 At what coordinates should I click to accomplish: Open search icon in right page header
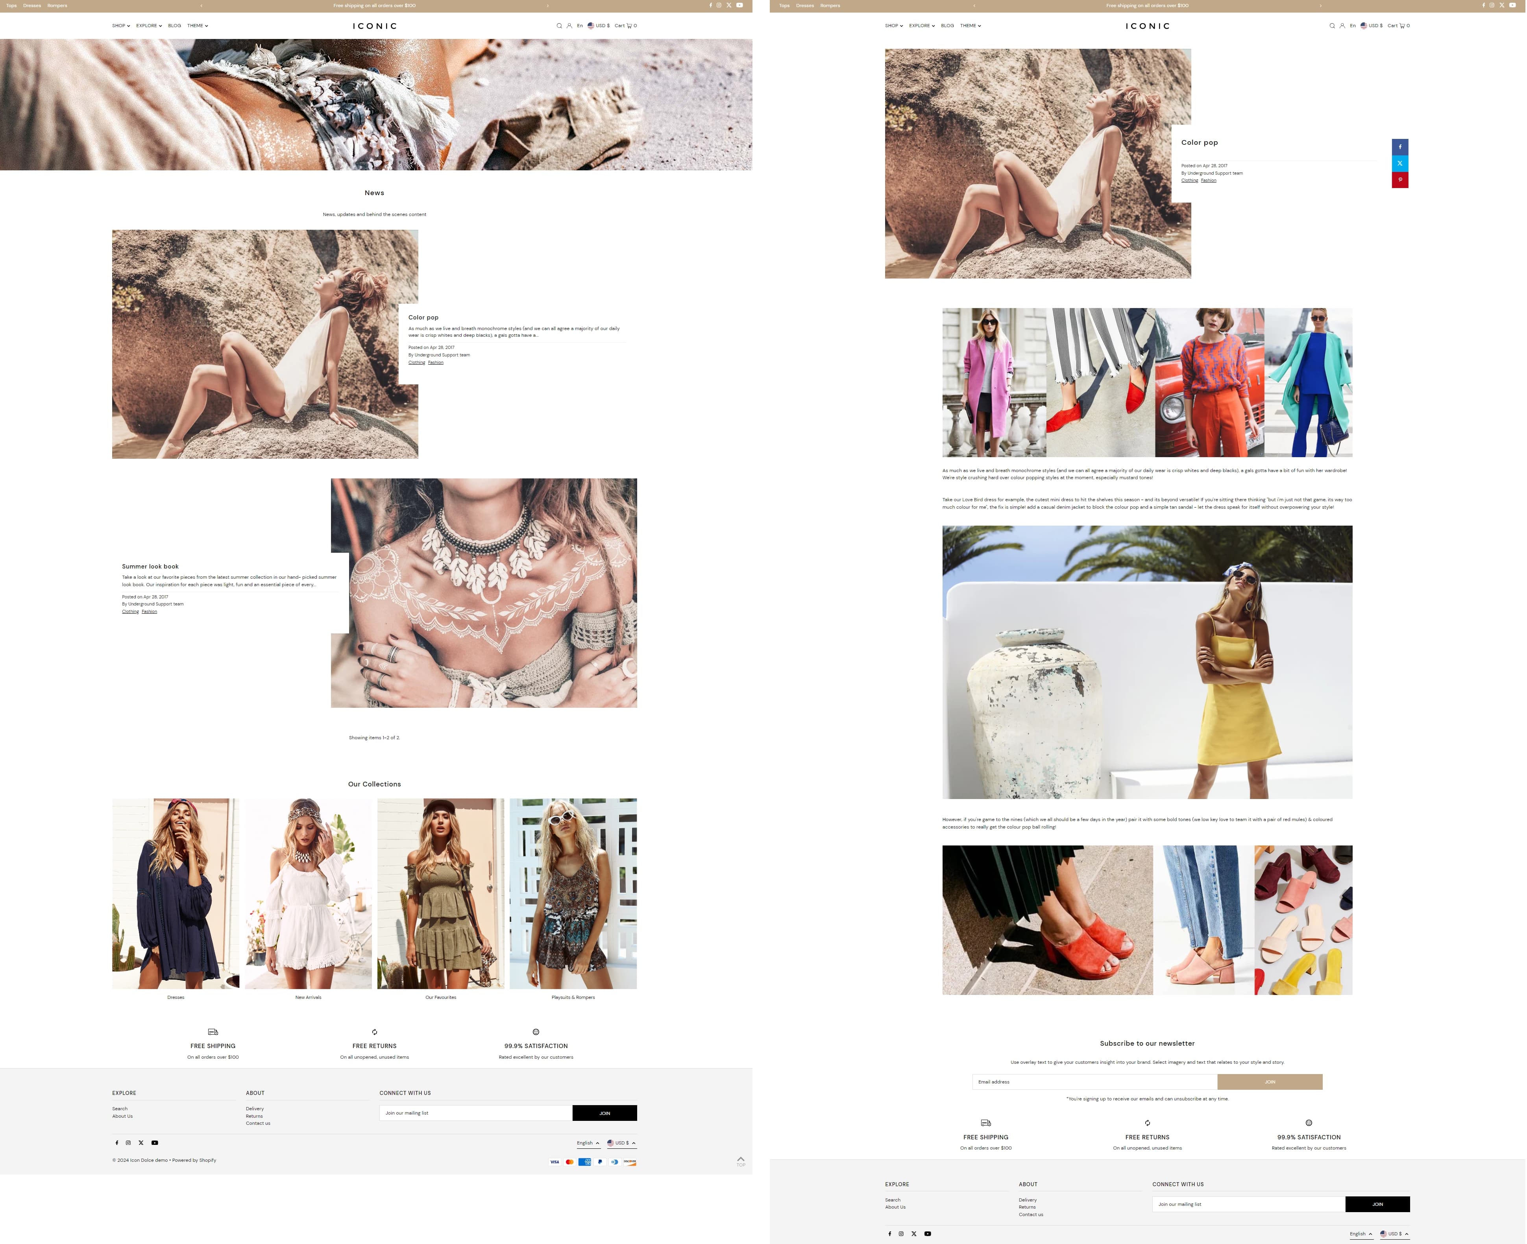click(1332, 26)
